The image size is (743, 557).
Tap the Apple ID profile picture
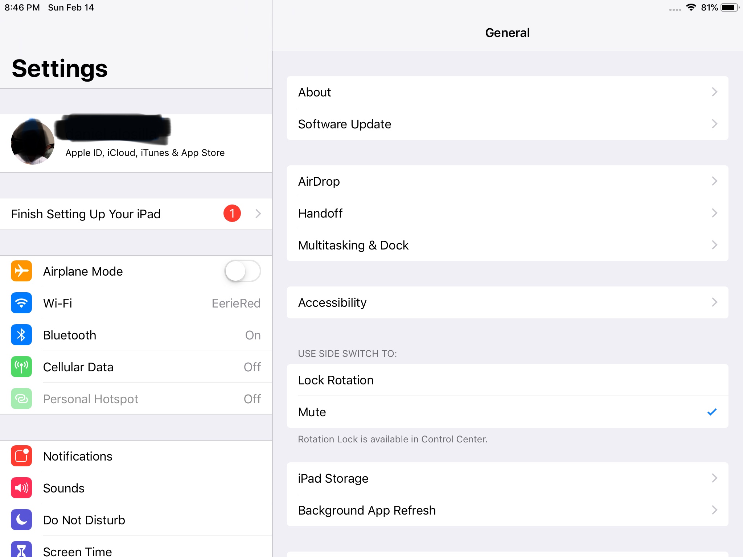33,143
